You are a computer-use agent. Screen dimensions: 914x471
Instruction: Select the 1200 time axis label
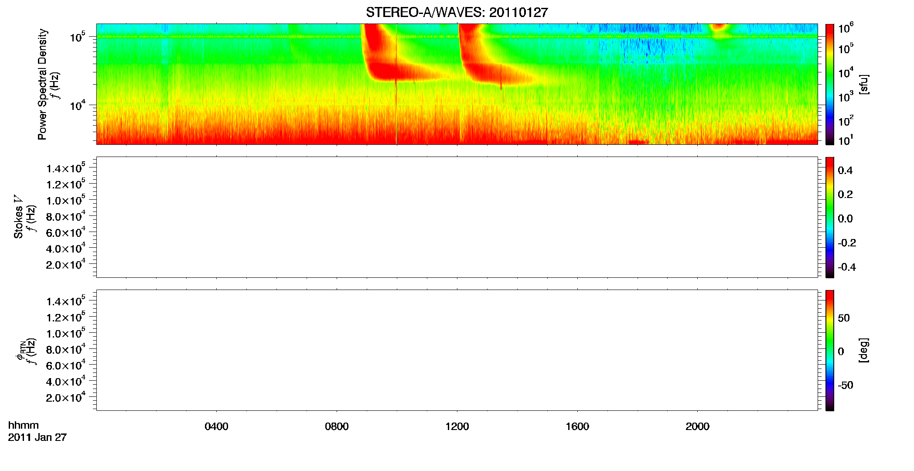[x=457, y=427]
